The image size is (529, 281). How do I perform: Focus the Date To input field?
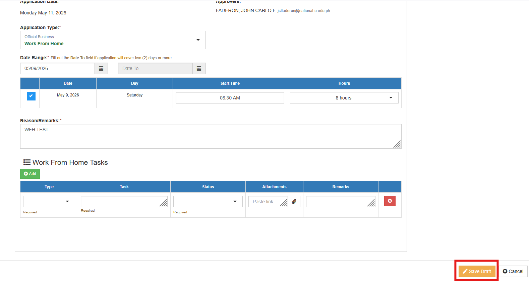pos(155,68)
